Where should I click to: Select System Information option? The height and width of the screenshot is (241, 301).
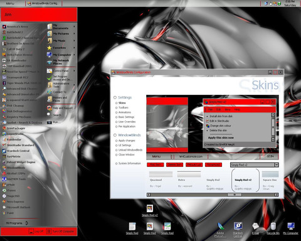coord(128,163)
